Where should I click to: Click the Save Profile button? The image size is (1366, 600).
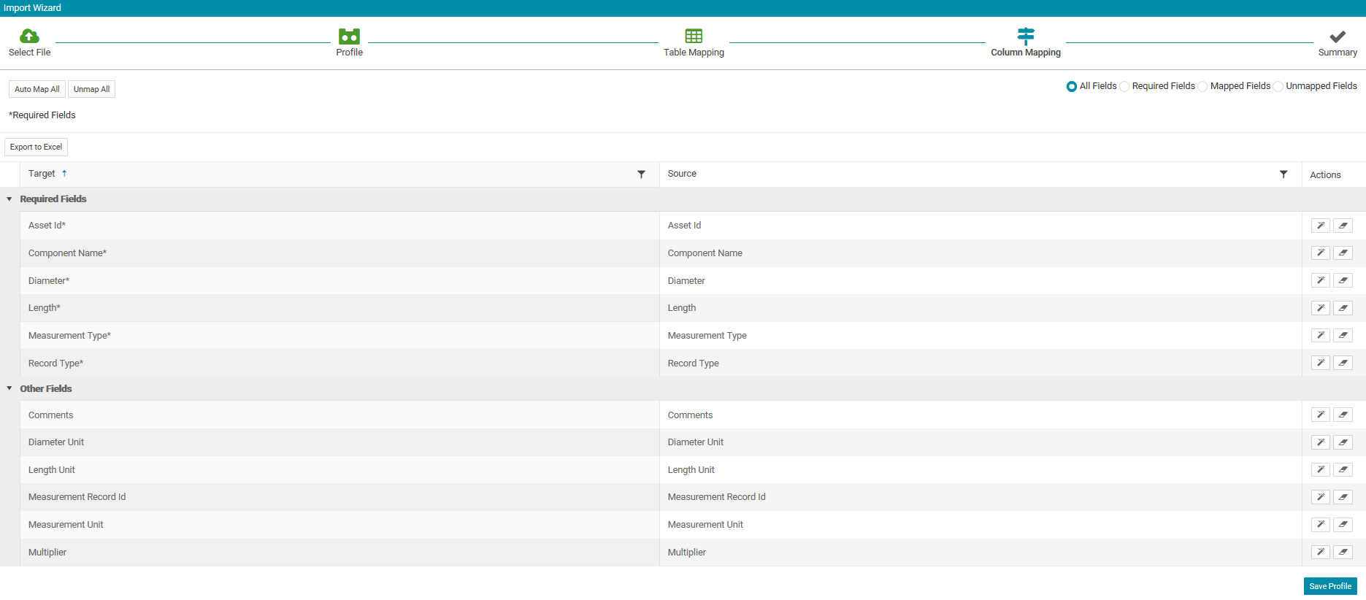pyautogui.click(x=1330, y=586)
